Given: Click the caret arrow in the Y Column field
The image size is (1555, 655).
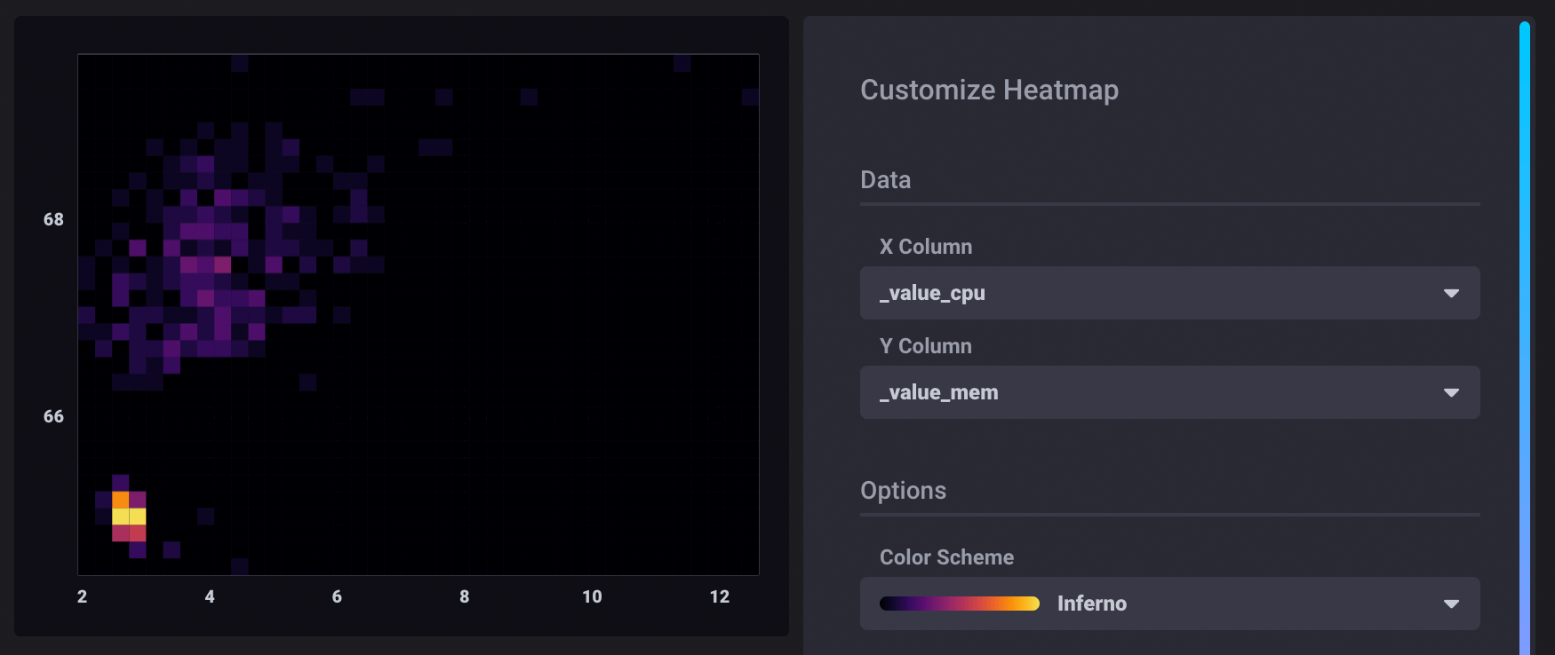Looking at the screenshot, I should click(1451, 392).
